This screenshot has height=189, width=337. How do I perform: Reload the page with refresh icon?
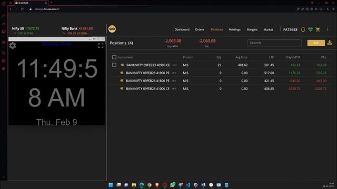pos(22,9)
